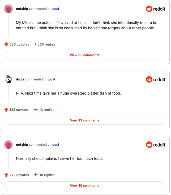This screenshot has width=171, height=195.
Task: Open the 'post' link in the first comment header
Action: [56, 9]
